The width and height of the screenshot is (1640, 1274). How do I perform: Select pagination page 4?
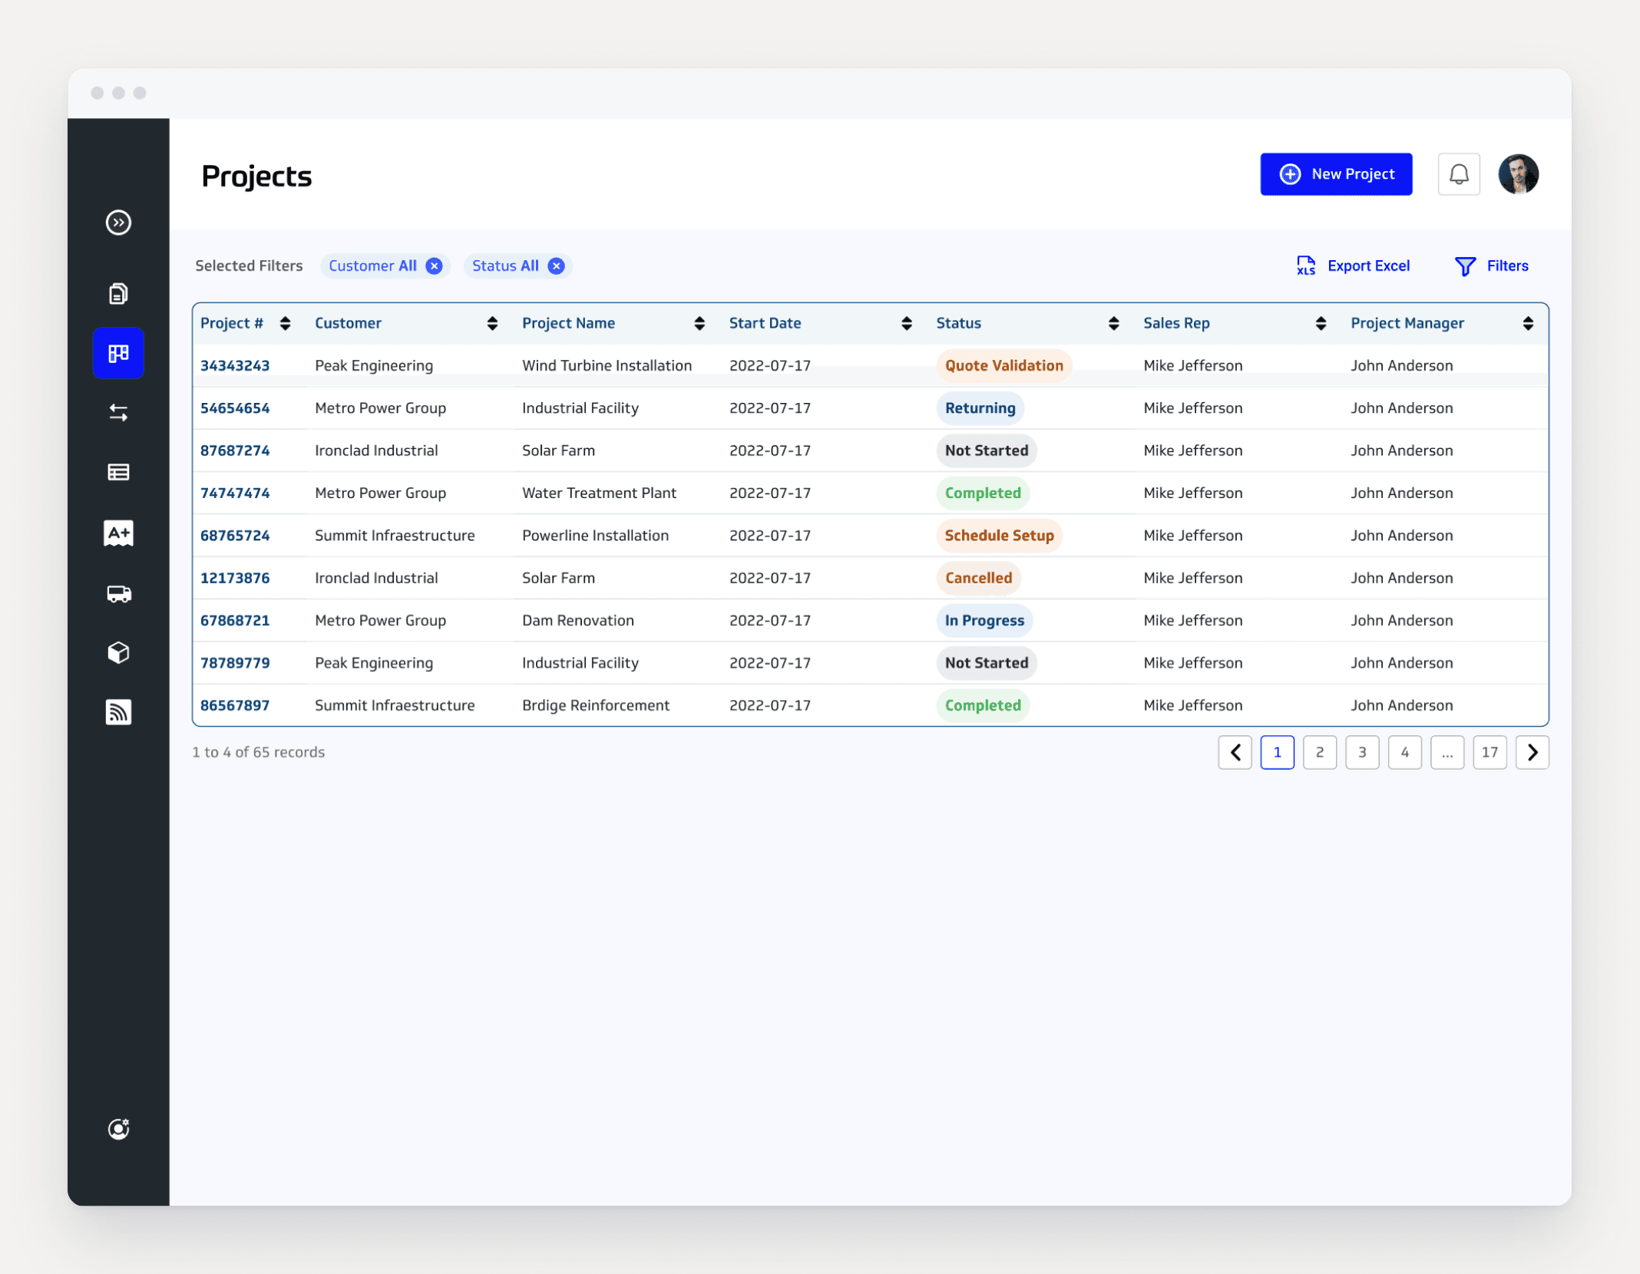coord(1404,752)
